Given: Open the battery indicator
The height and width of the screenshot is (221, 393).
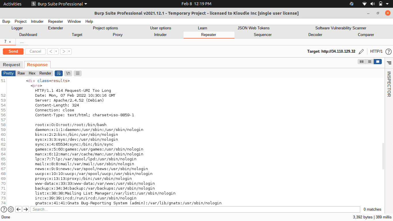Looking at the screenshot, I should pos(381,4).
